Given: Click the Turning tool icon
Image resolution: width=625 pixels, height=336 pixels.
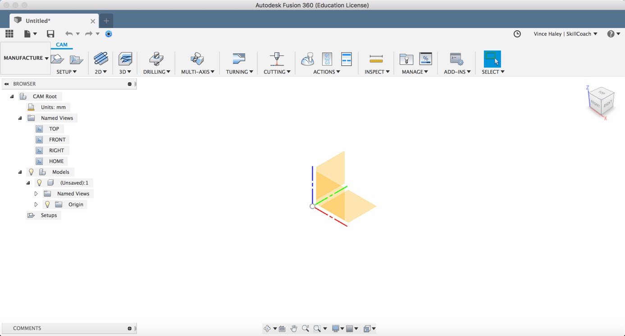Looking at the screenshot, I should click(x=239, y=59).
